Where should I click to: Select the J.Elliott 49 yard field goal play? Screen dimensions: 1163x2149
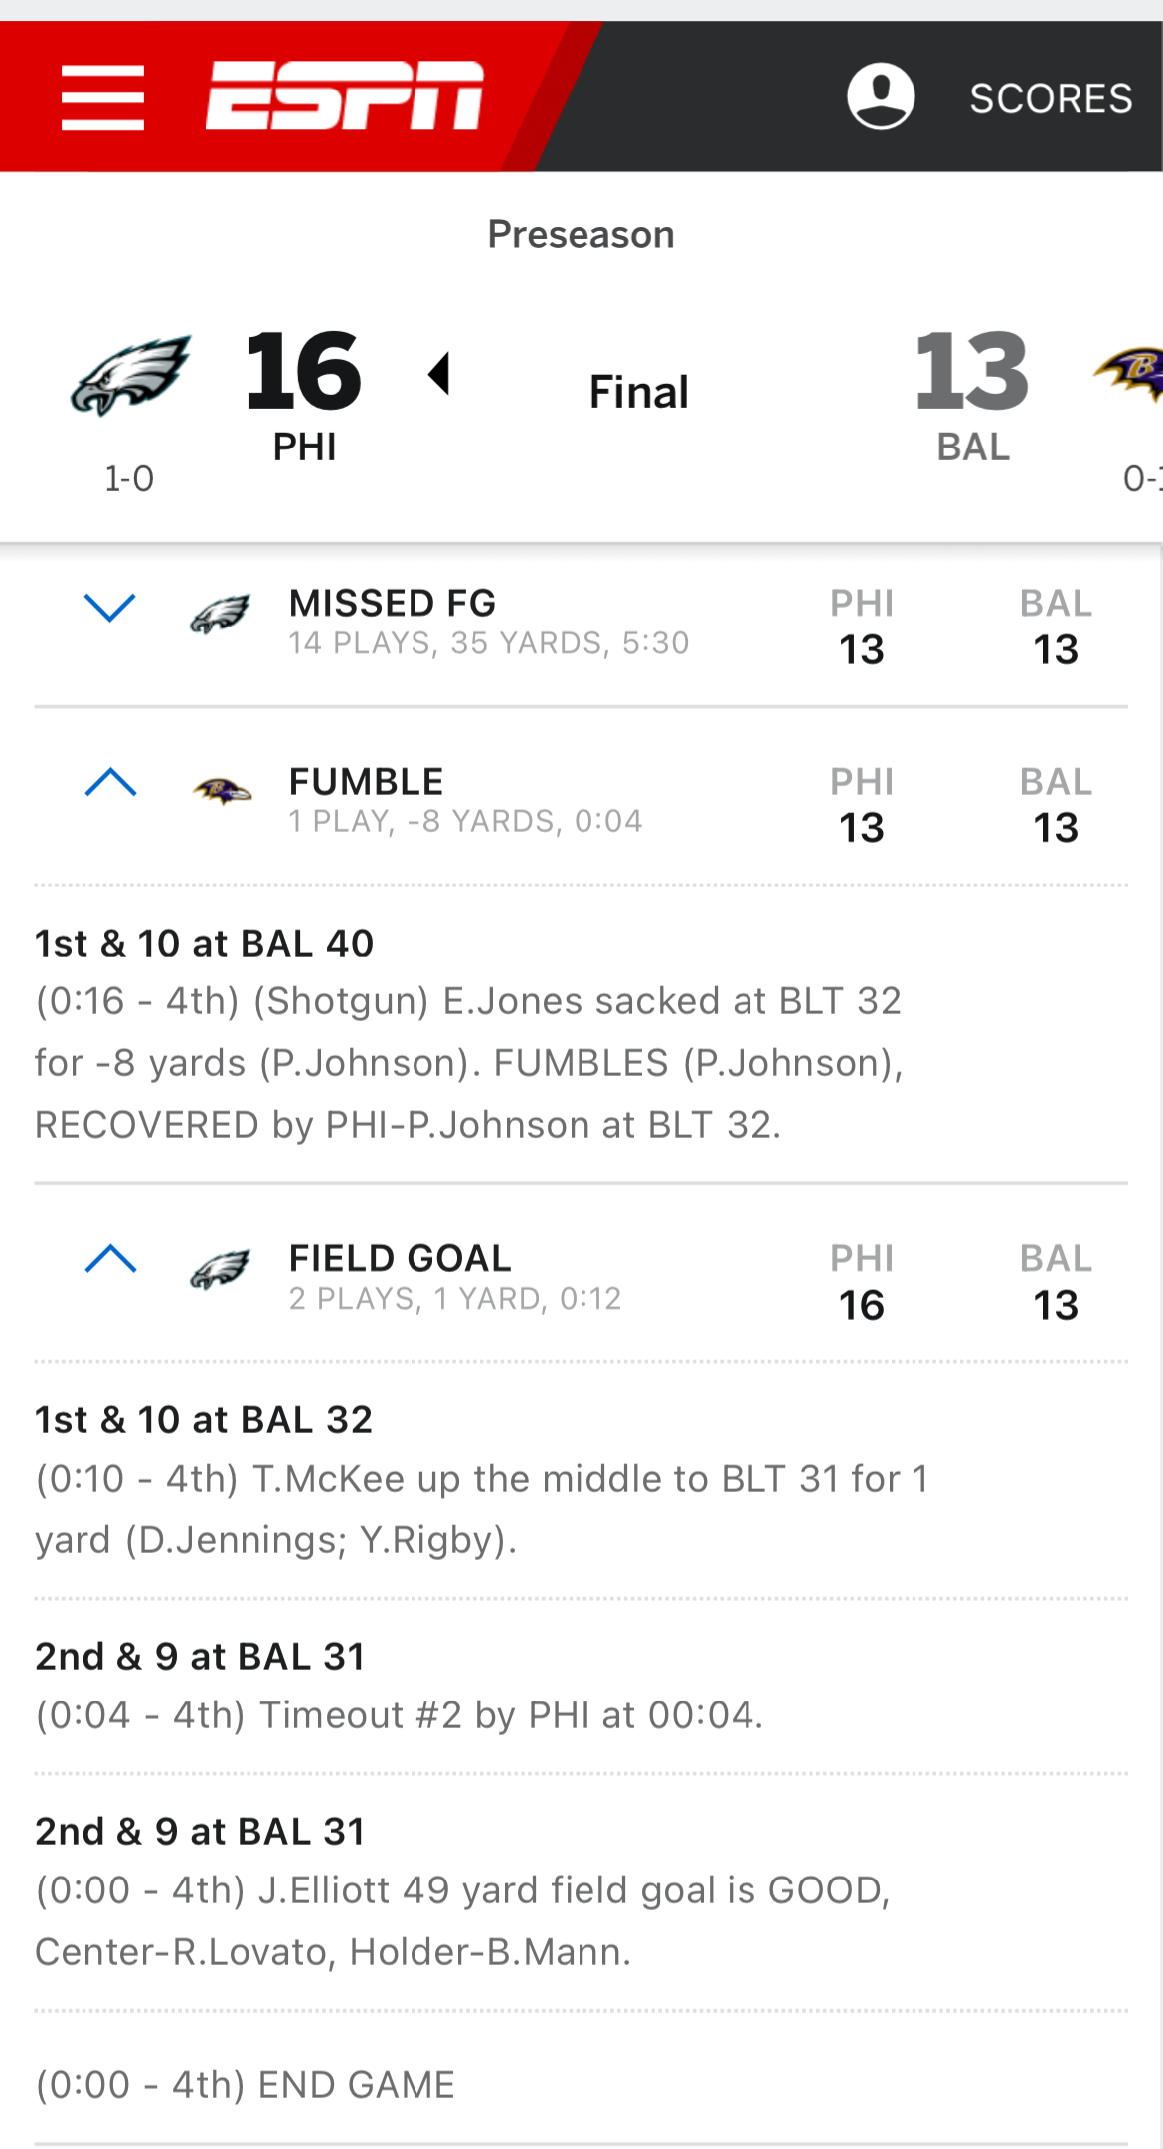coord(462,1920)
